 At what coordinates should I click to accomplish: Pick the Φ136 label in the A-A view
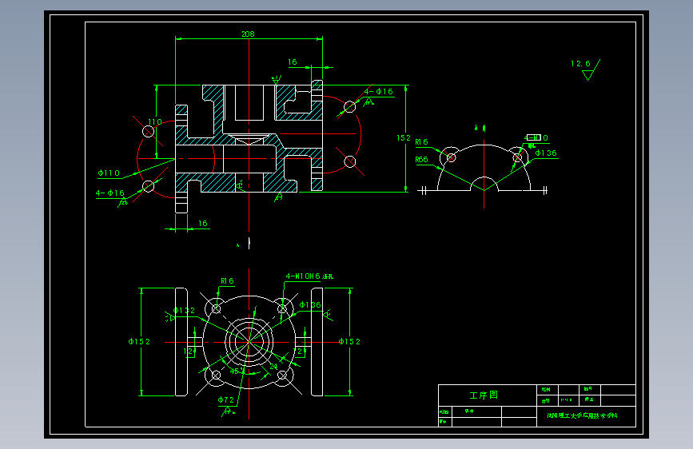[546, 153]
